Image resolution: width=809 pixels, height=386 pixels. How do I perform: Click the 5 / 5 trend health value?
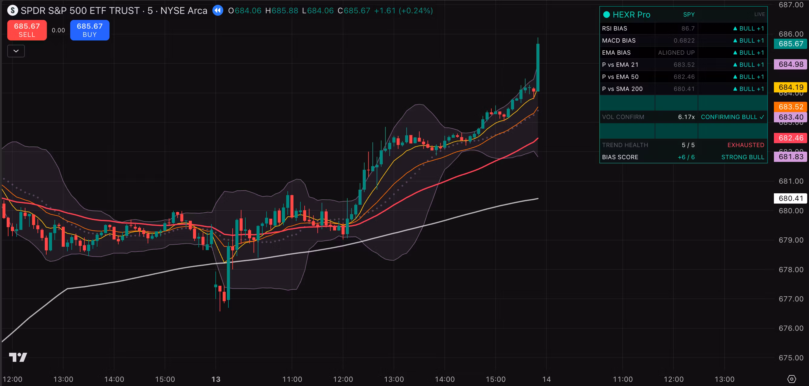(x=688, y=145)
